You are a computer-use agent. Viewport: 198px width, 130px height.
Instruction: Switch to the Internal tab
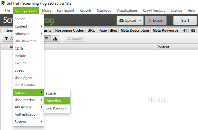coord(8,31)
